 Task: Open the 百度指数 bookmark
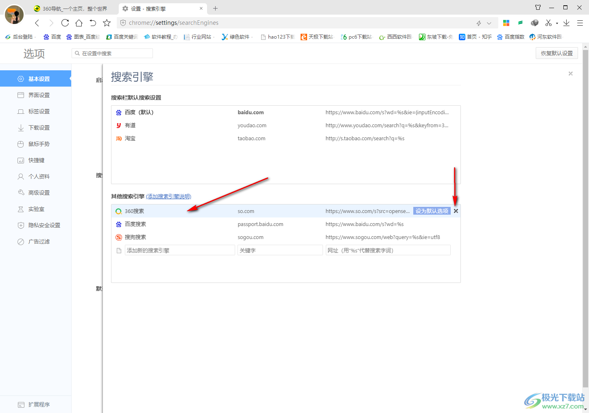(510, 37)
